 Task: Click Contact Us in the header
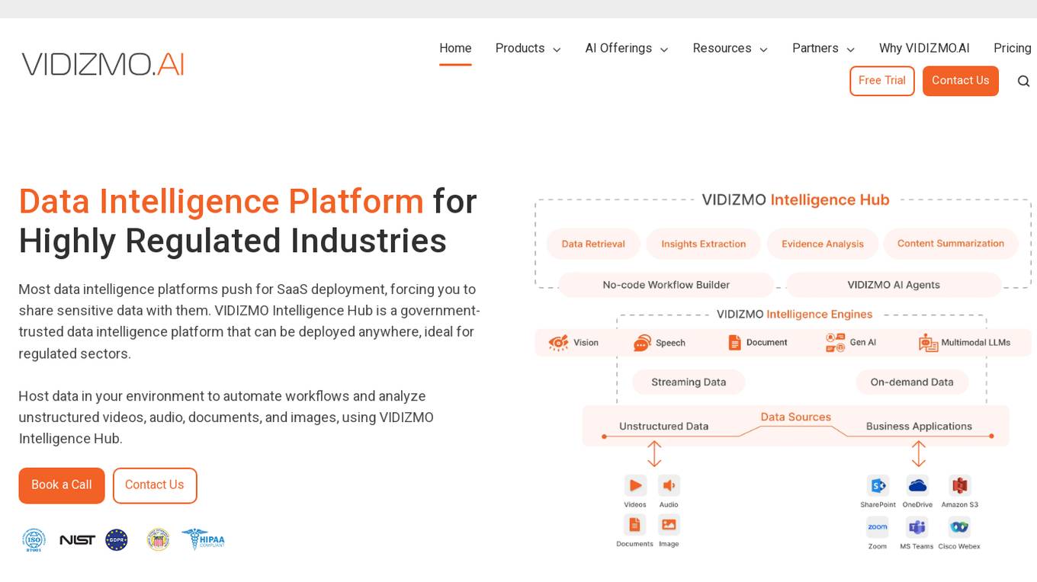961,81
